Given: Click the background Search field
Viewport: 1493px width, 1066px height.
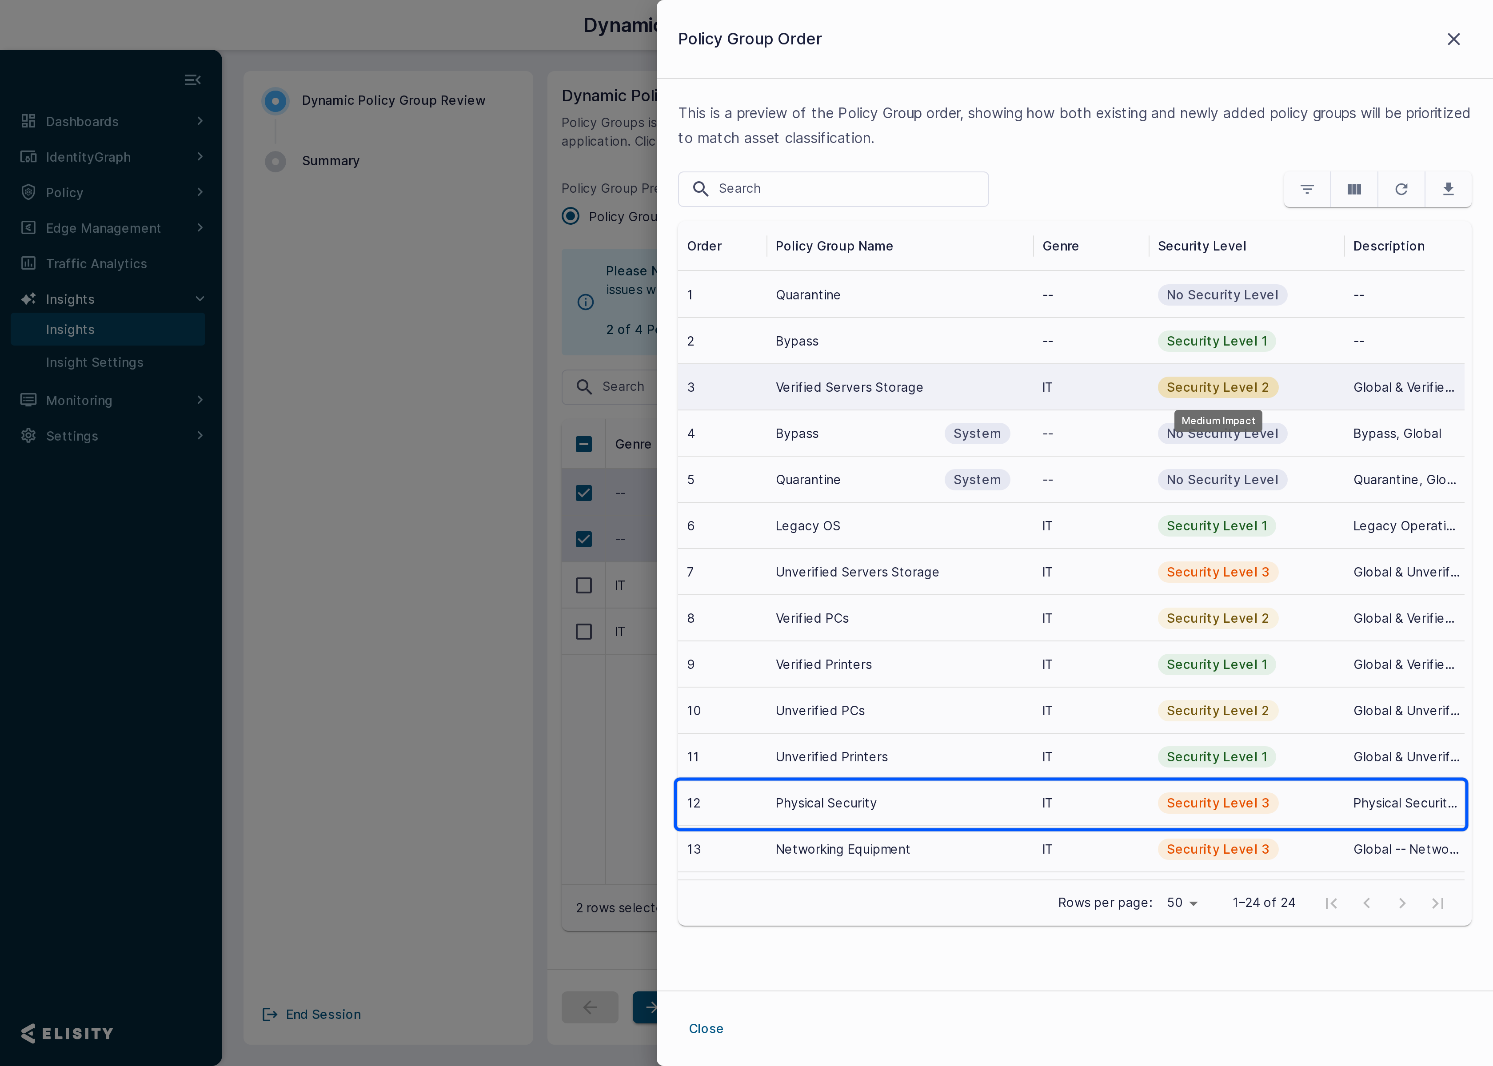Looking at the screenshot, I should pos(609,386).
